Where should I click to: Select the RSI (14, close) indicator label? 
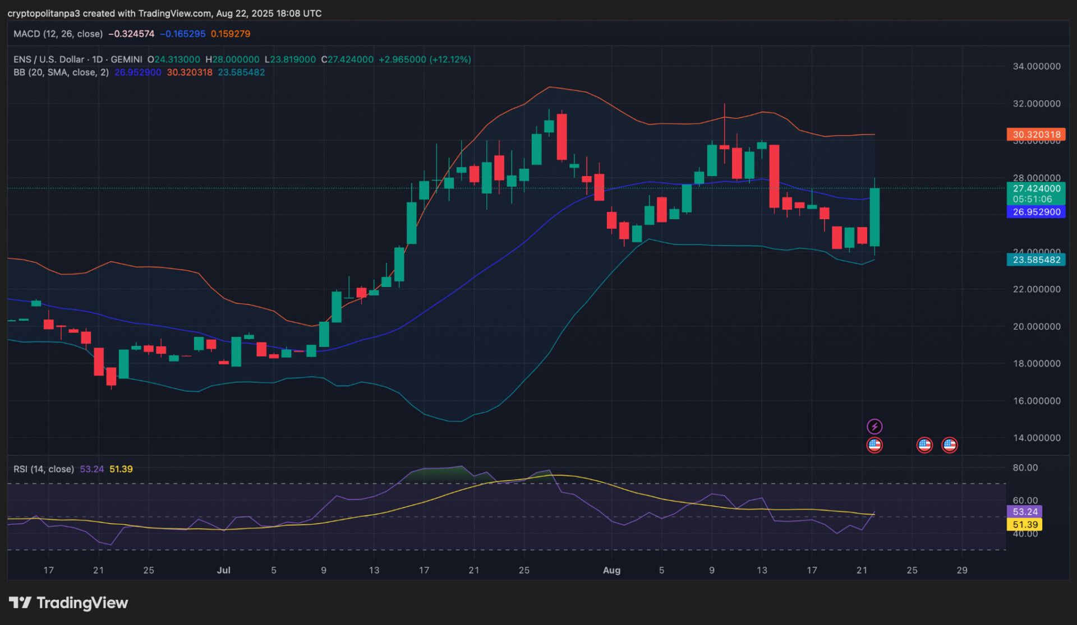pos(44,469)
